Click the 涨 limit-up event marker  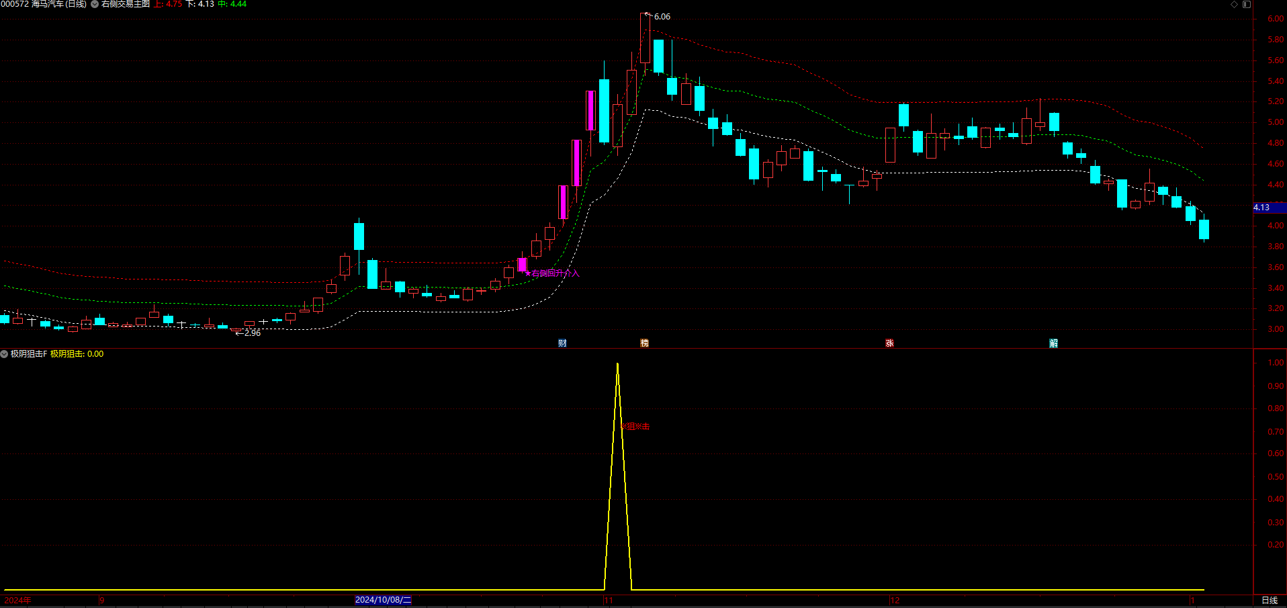889,343
